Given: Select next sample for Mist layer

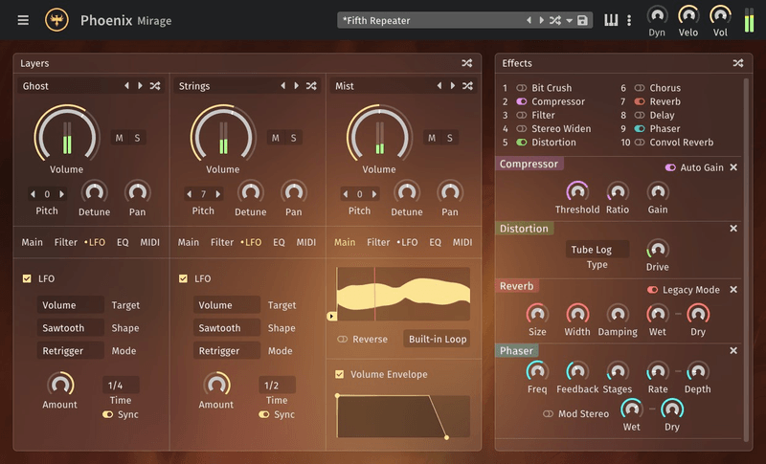Looking at the screenshot, I should tap(451, 86).
